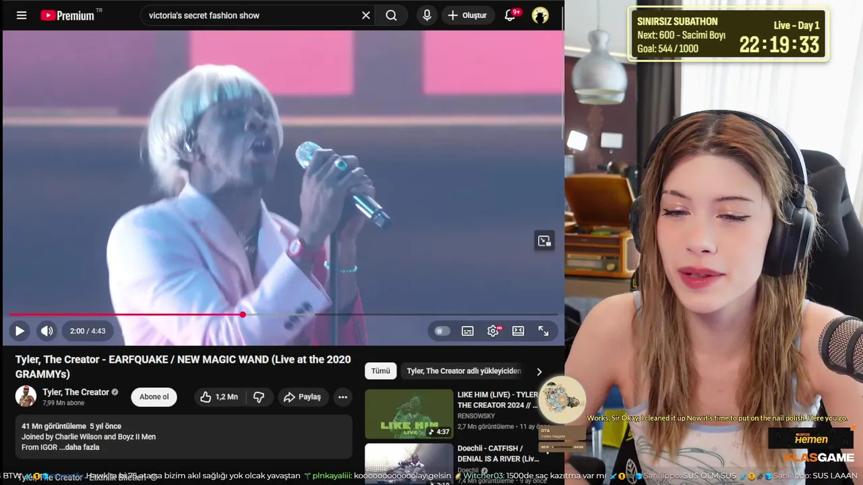Clear the search box with X
Viewport: 863px width, 485px height.
[366, 15]
